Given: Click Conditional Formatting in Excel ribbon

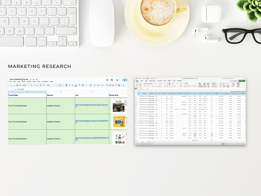Looking at the screenshot, I should pos(200,85).
